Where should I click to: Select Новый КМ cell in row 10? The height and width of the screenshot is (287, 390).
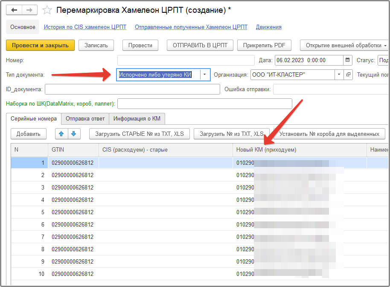click(300, 274)
